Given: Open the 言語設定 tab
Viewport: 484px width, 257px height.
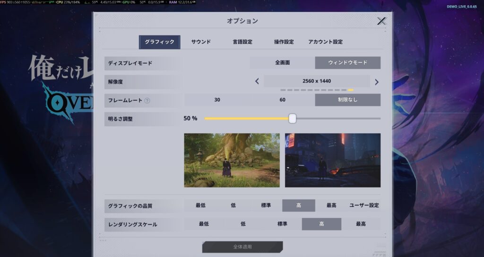Looking at the screenshot, I should tap(242, 42).
